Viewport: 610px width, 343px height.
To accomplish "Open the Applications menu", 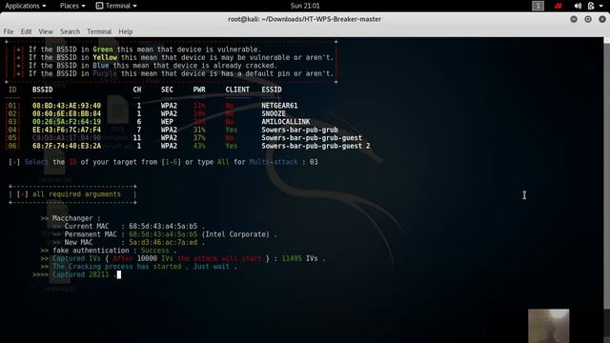I will [x=26, y=6].
